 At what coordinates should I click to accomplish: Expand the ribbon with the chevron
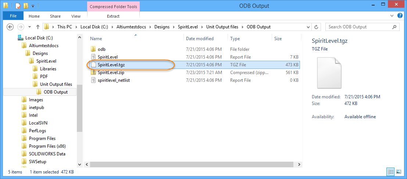(391, 16)
